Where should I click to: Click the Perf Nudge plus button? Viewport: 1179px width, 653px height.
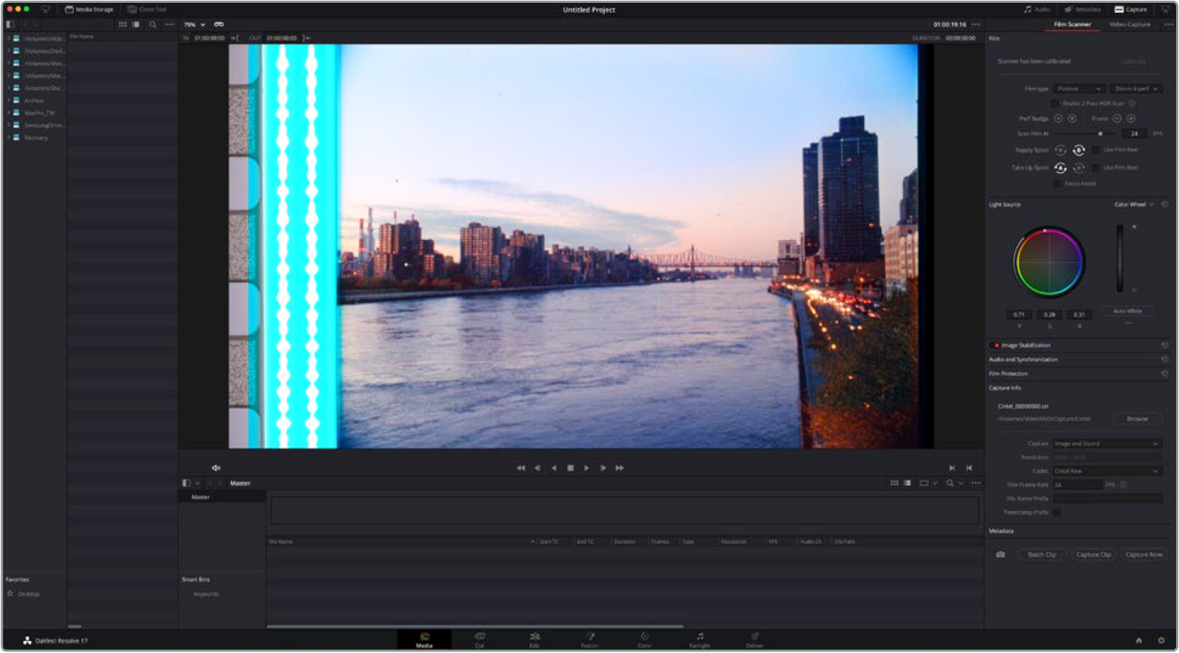[x=1072, y=119]
